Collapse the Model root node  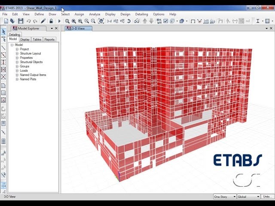tap(12, 45)
